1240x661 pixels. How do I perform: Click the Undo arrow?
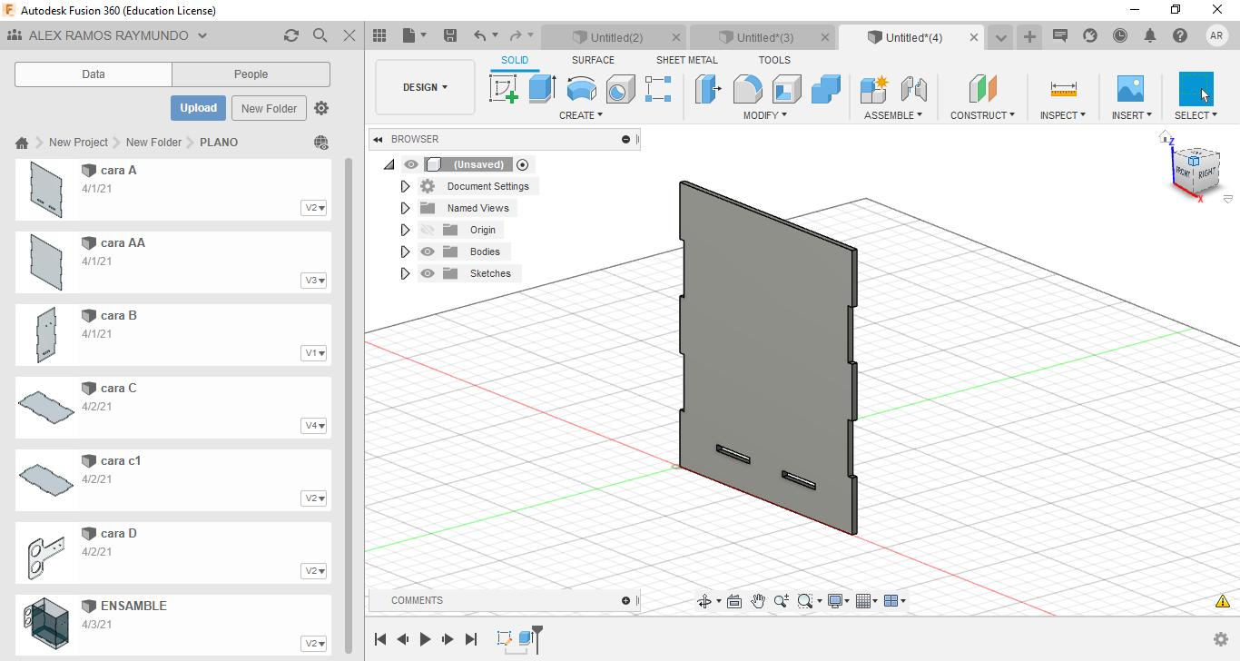click(479, 35)
